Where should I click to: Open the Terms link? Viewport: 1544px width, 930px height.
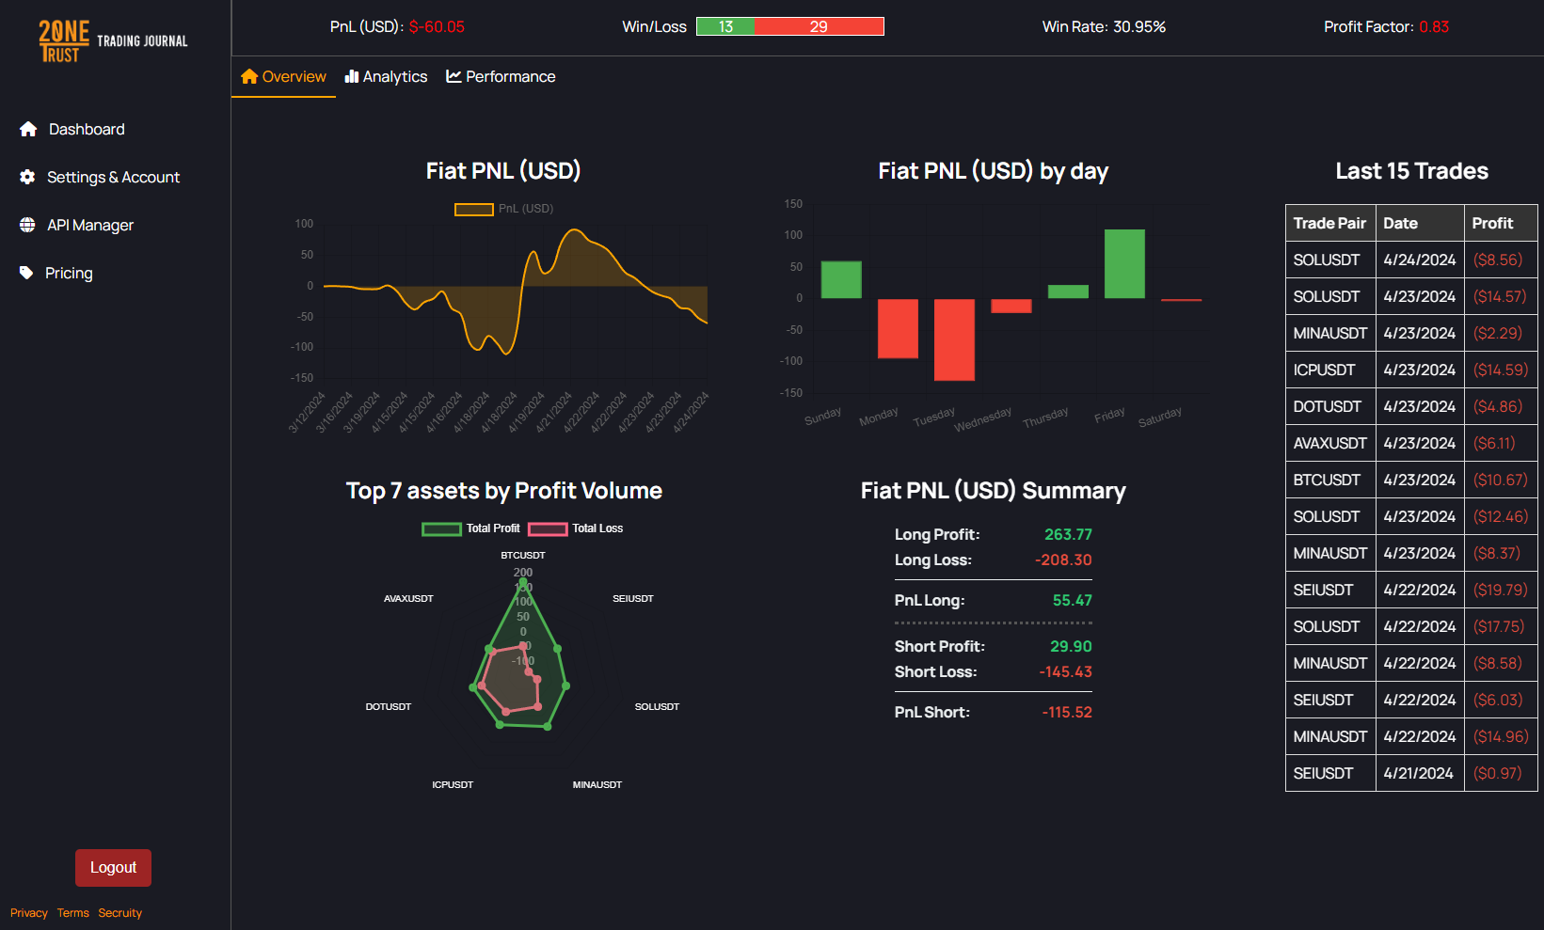73,913
